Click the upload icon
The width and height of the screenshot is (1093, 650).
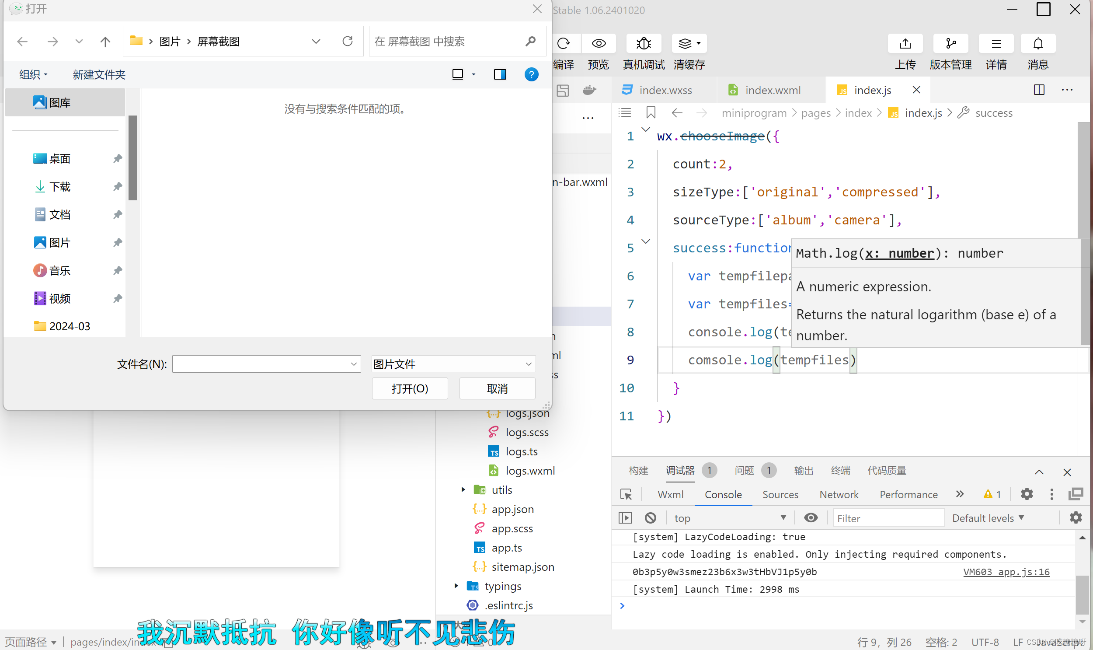[905, 43]
